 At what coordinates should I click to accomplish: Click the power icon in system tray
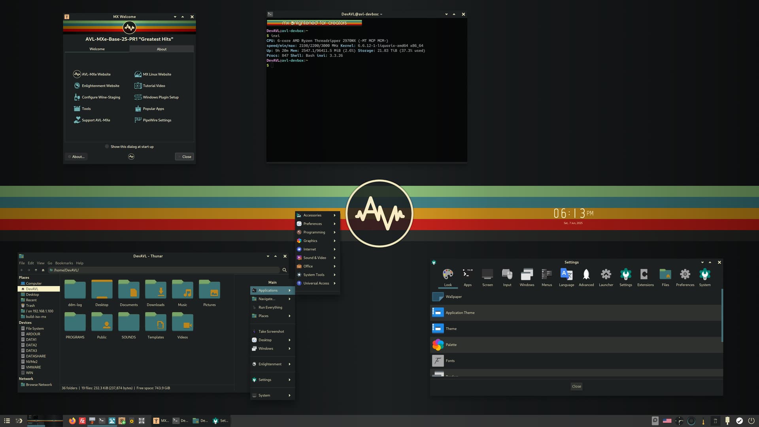(x=751, y=421)
